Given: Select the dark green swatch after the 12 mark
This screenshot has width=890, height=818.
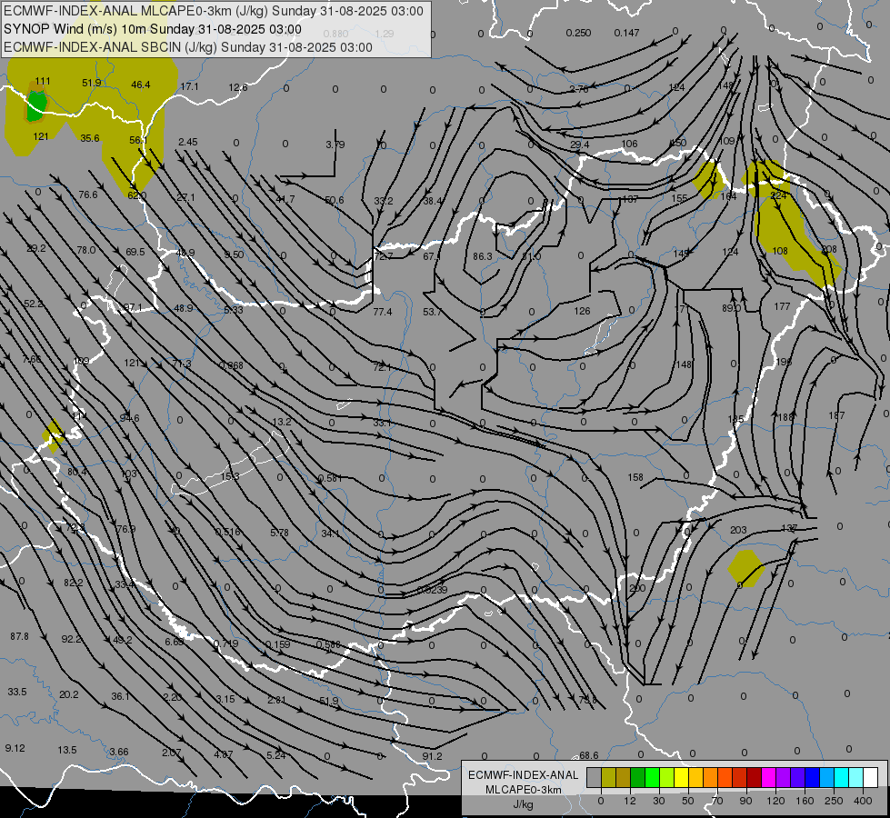Looking at the screenshot, I should tap(638, 777).
